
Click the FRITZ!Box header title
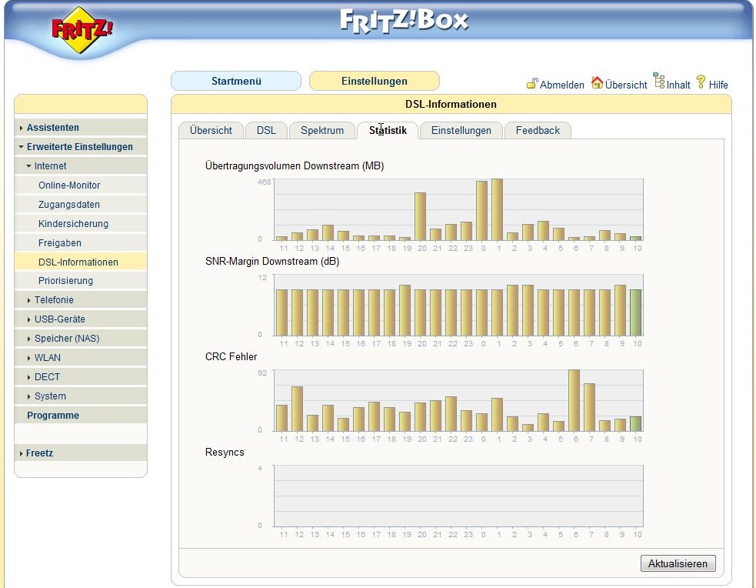(x=404, y=22)
